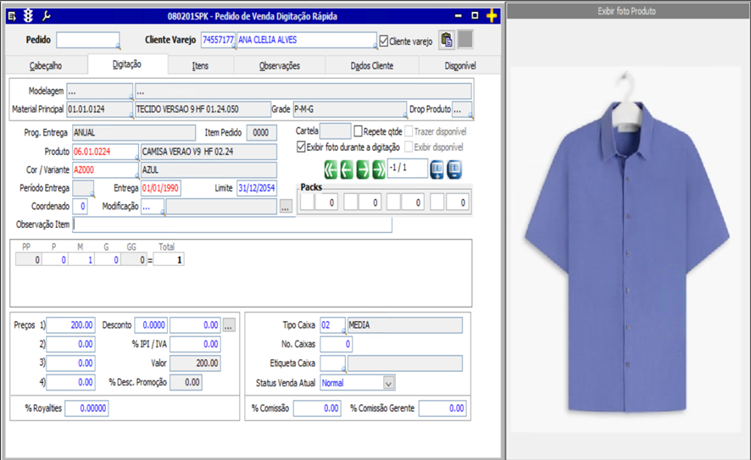Image resolution: width=751 pixels, height=460 pixels.
Task: Click the clipboard paste icon near Cliente varejo
Action: tap(447, 40)
